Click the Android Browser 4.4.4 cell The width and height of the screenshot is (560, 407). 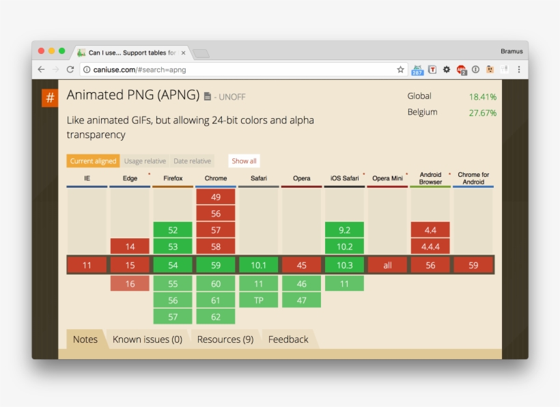tap(430, 247)
